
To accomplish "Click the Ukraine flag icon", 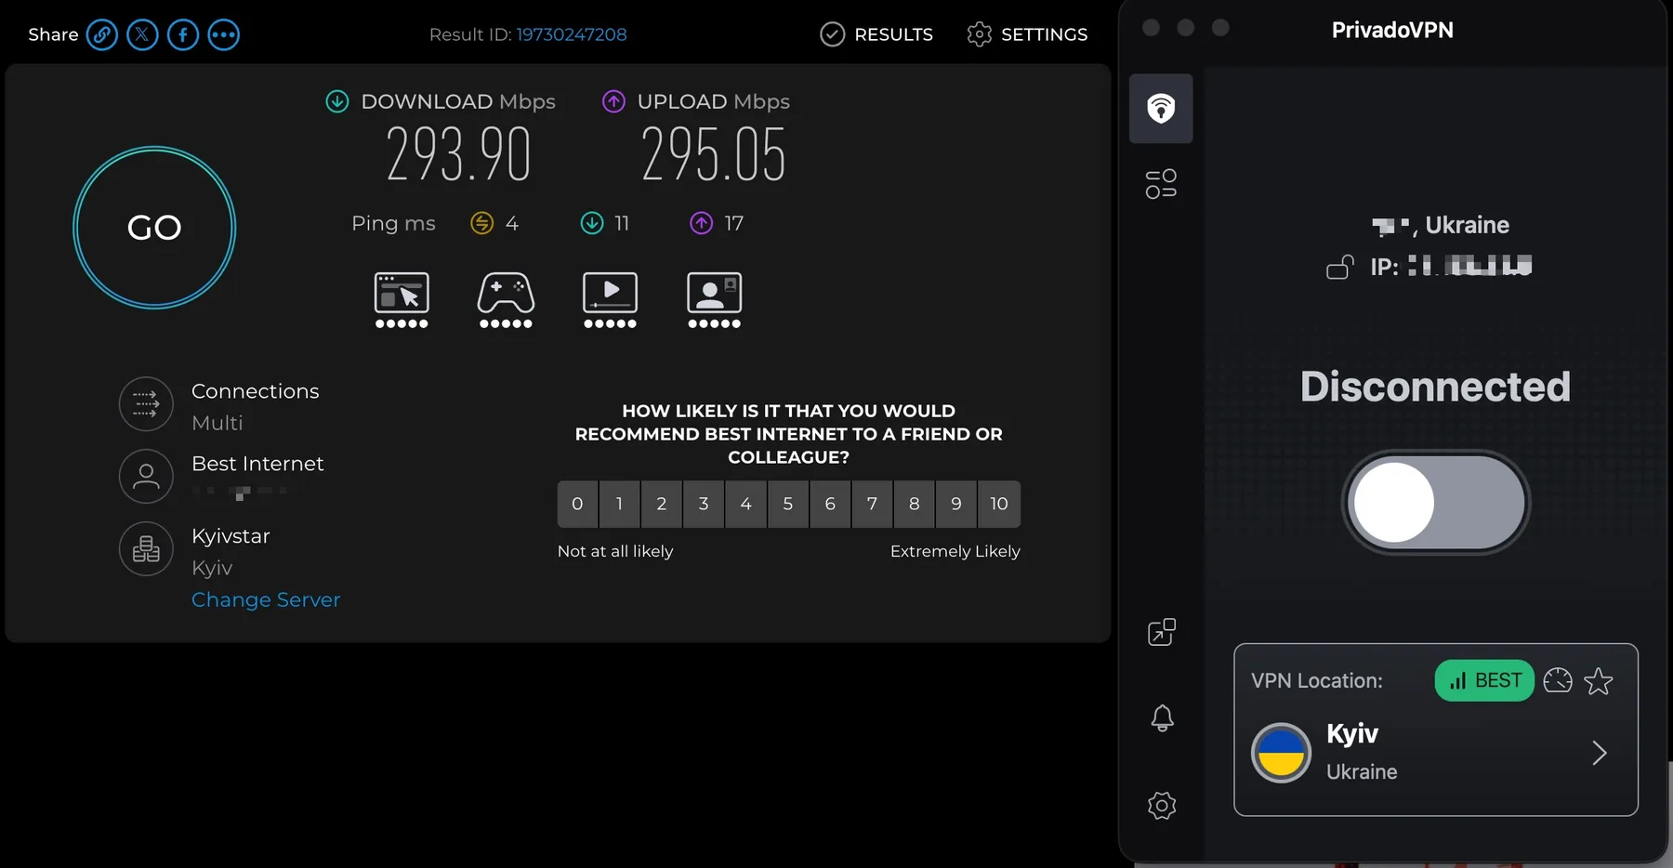I will coord(1281,753).
